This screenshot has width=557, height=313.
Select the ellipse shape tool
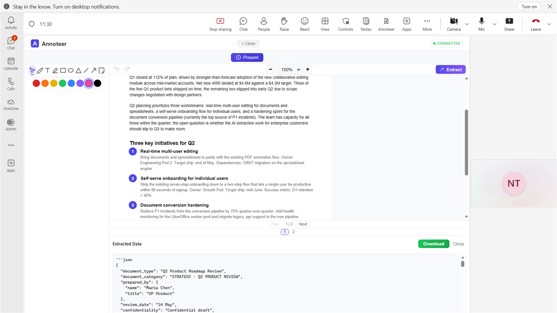pyautogui.click(x=71, y=71)
